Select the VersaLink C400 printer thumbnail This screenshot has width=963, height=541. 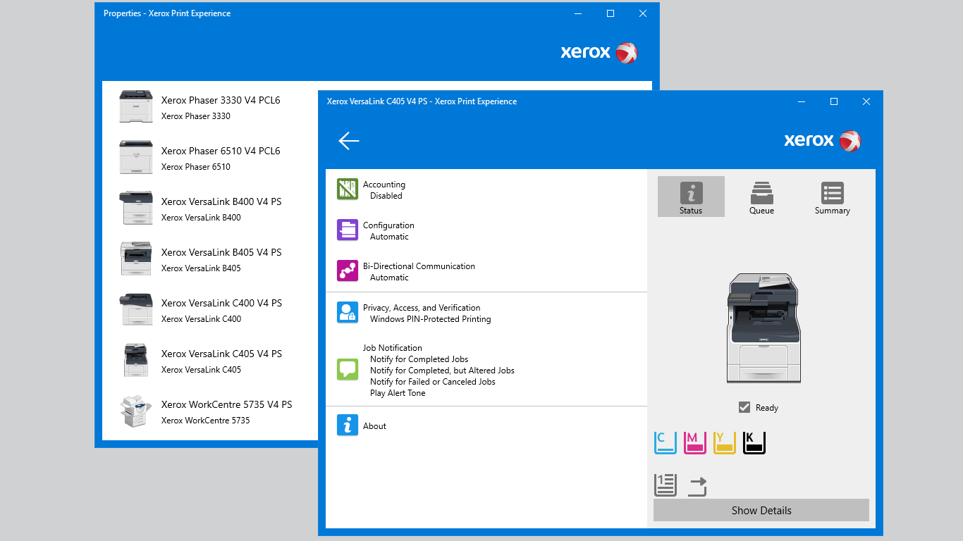point(136,309)
